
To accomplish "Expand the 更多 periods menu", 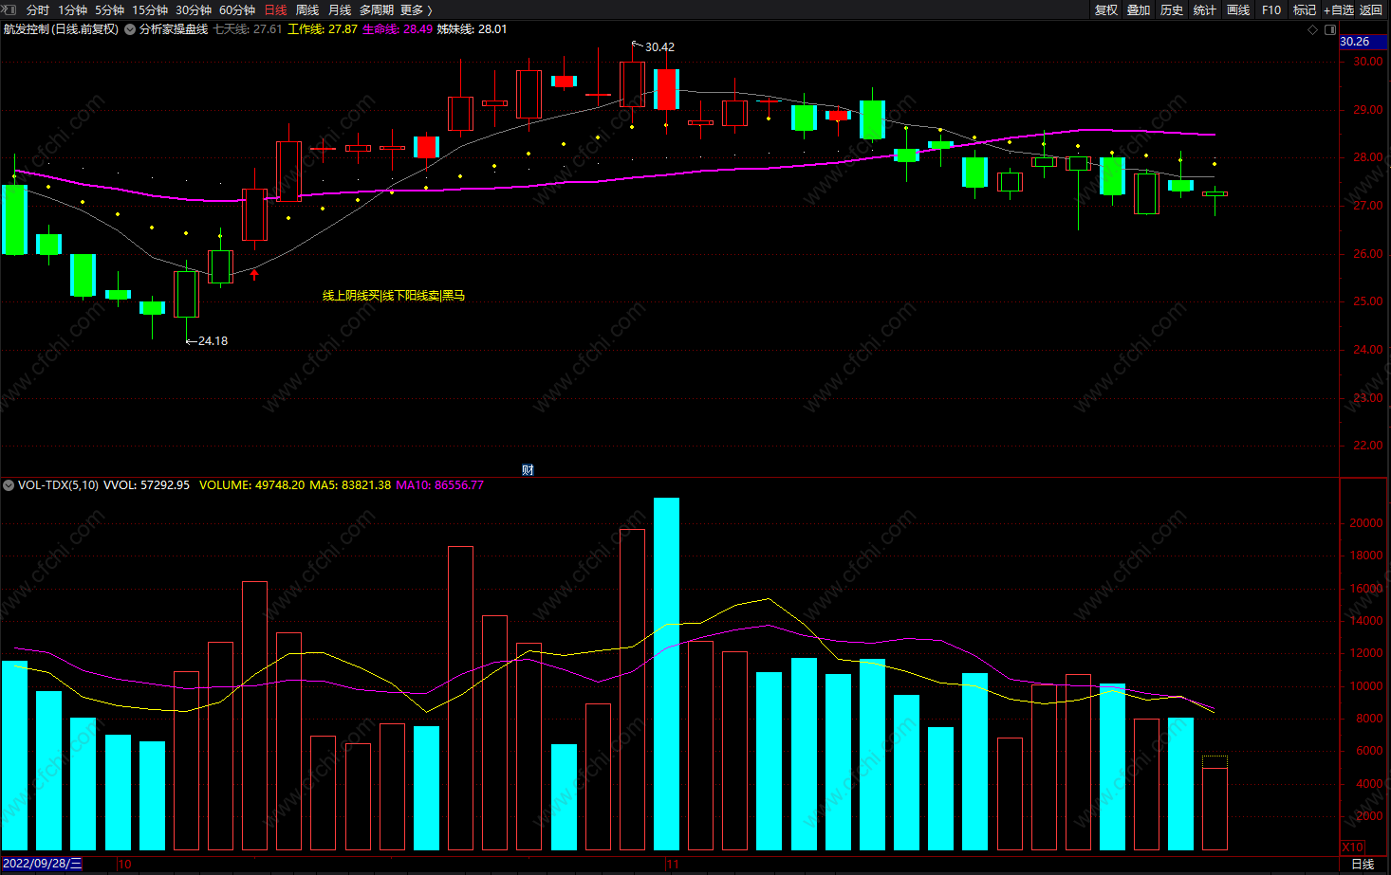I will coord(416,9).
